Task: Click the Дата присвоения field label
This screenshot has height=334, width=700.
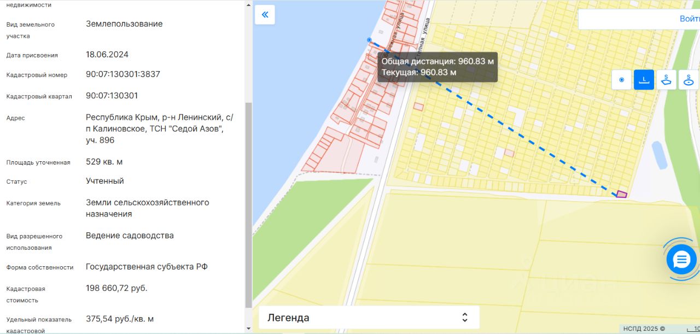Action: pyautogui.click(x=32, y=55)
